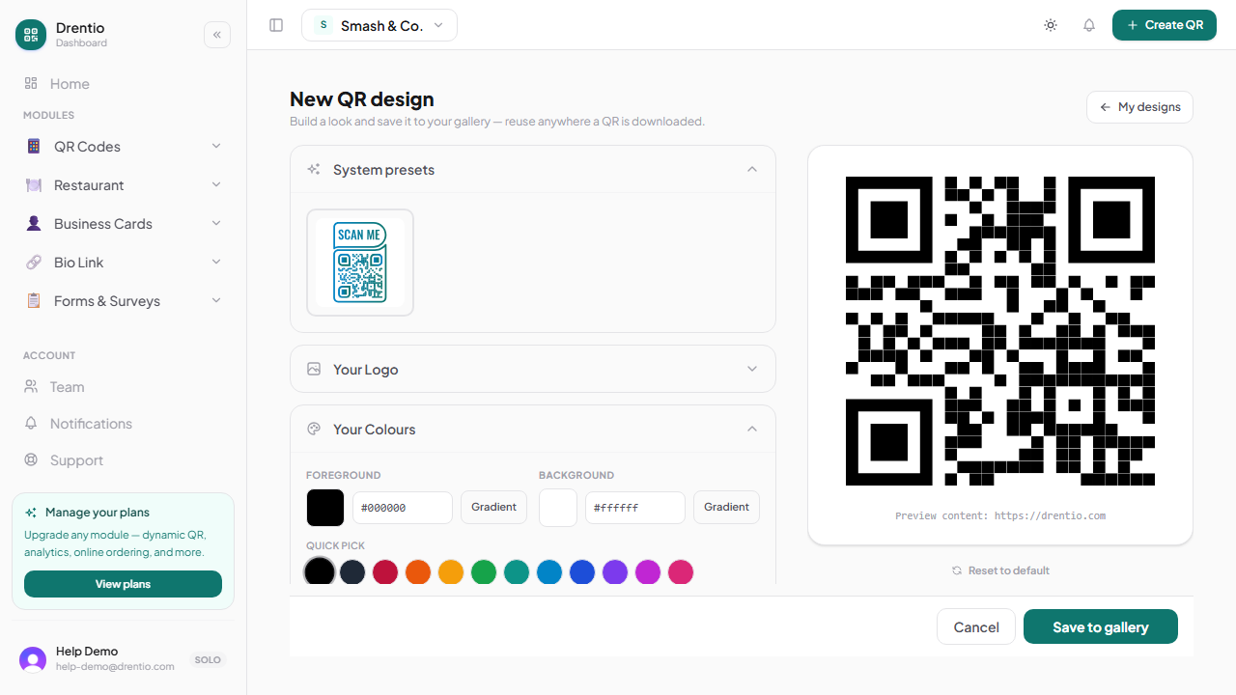Pick the pink quick pick colour
This screenshot has width=1236, height=695.
(681, 572)
